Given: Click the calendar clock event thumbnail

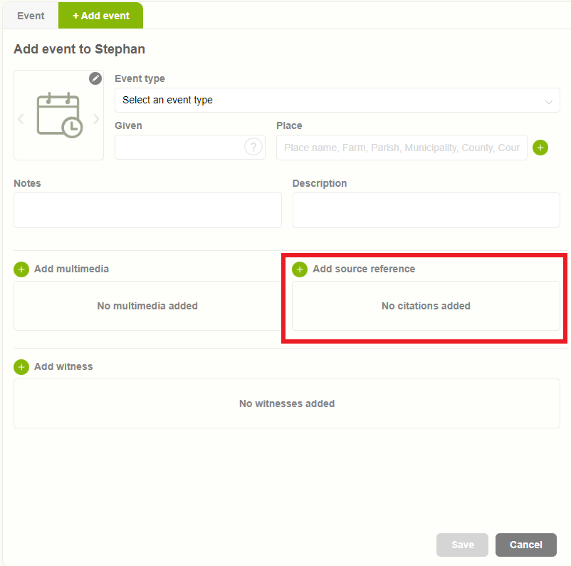Looking at the screenshot, I should point(59,115).
